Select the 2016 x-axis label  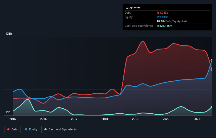(x=43, y=119)
